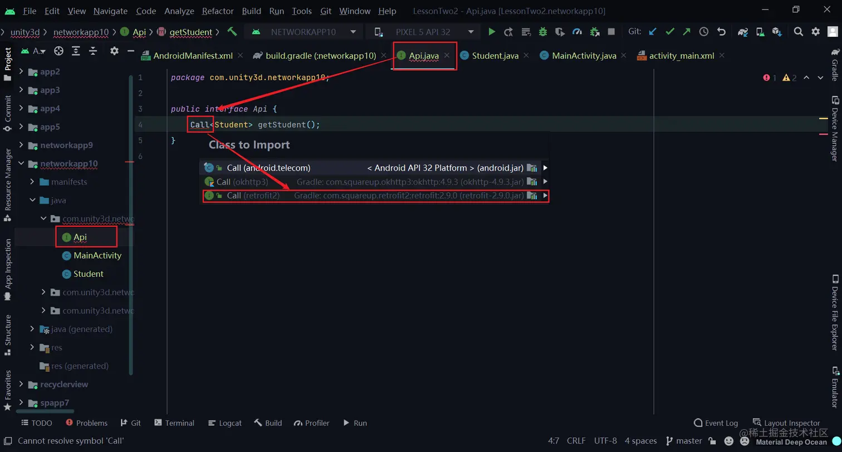Click the master Git branch widget
This screenshot has height=452, width=842.
pyautogui.click(x=684, y=441)
